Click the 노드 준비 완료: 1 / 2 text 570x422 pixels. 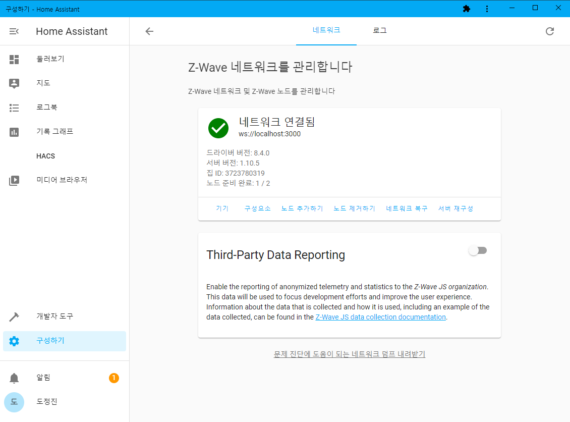click(238, 183)
